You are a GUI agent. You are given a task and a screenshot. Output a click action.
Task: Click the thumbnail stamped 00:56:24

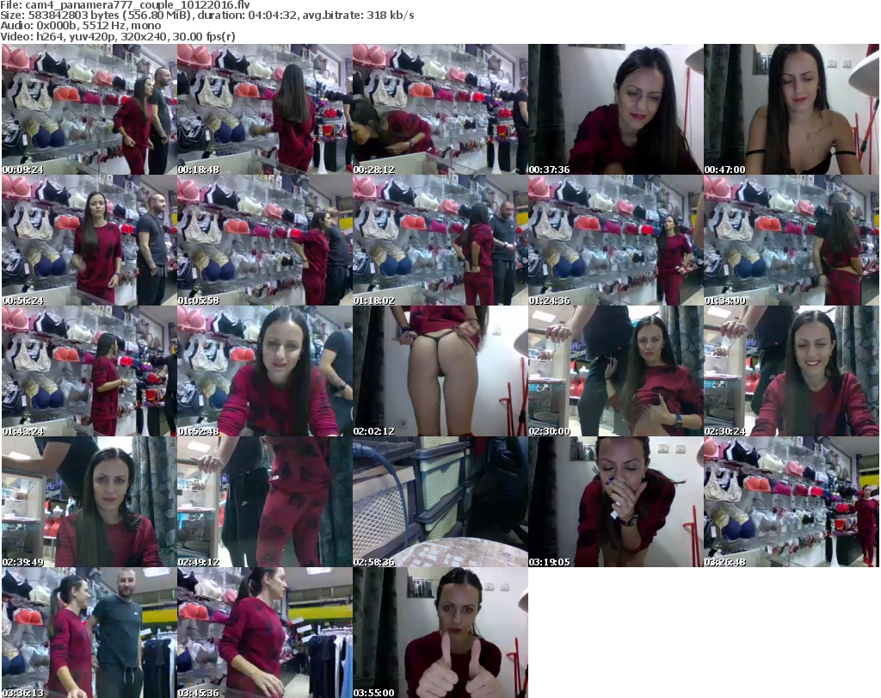tap(89, 240)
